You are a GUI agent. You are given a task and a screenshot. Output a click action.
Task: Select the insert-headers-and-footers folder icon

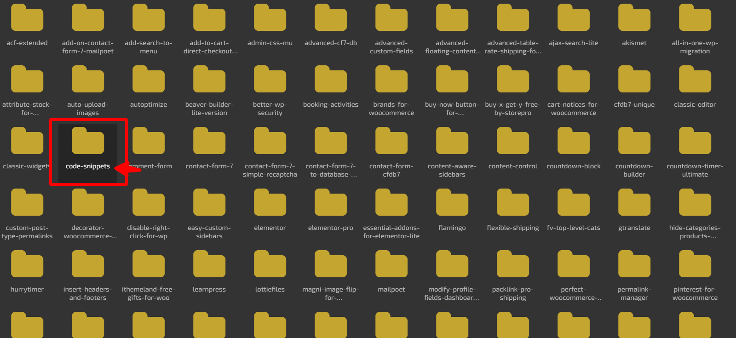tap(88, 264)
